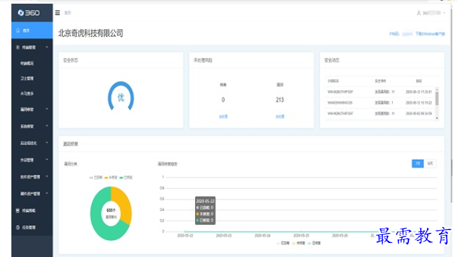This screenshot has height=257, width=457.
Task: Click the green segment of the donut chart
Action: (x=98, y=221)
